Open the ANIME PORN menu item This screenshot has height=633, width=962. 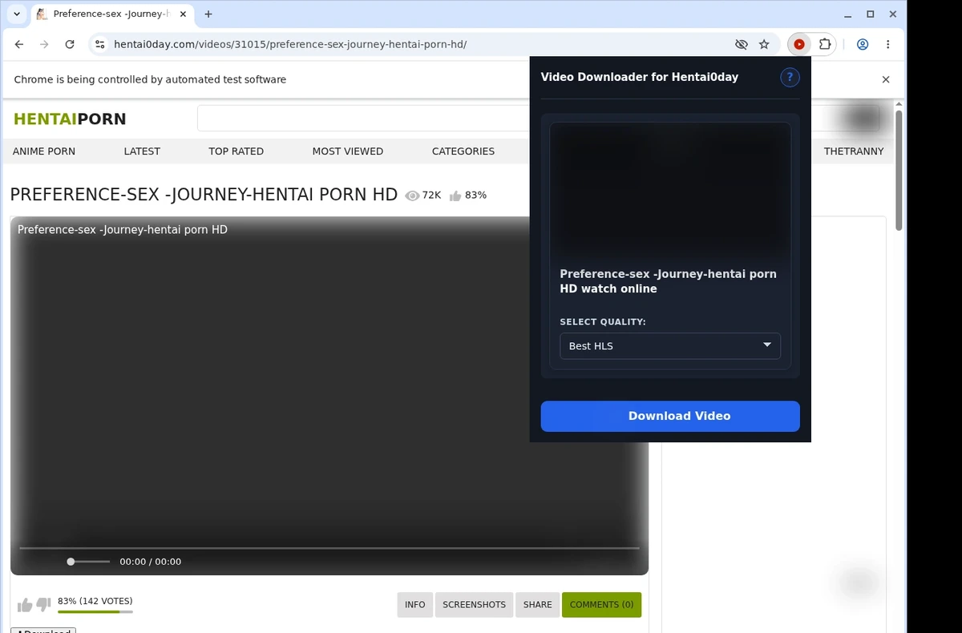(44, 151)
